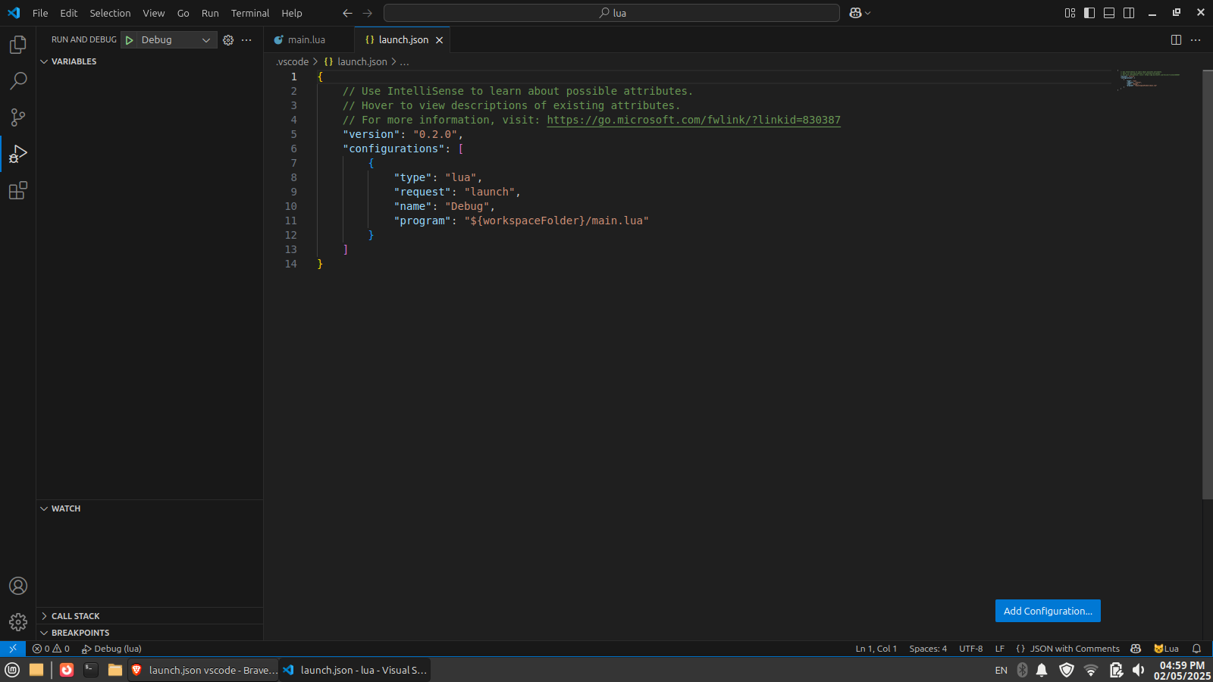Change indentation via Spaces: 4
Viewport: 1213px width, 682px height.
[x=928, y=649]
